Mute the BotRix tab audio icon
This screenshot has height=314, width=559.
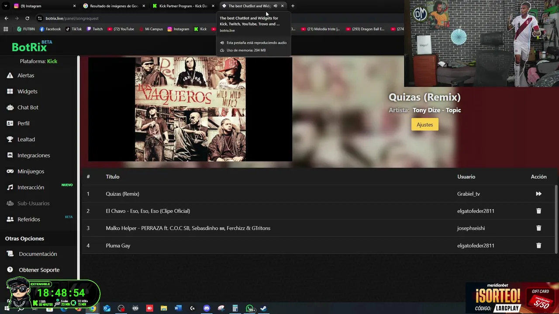(275, 6)
